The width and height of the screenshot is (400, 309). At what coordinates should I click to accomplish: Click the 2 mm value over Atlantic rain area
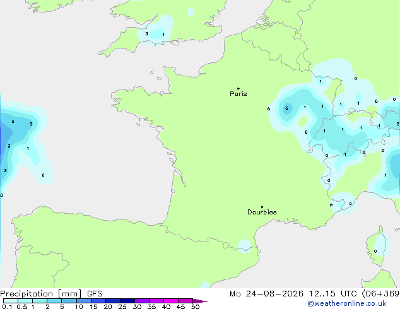[31, 124]
